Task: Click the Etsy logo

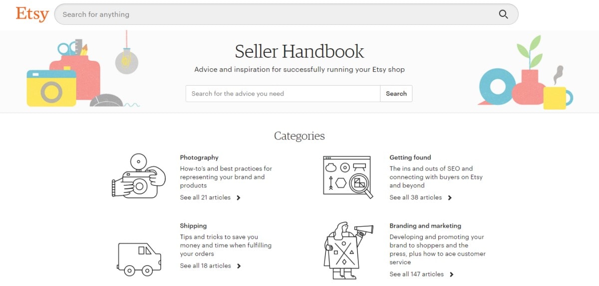Action: [32, 14]
